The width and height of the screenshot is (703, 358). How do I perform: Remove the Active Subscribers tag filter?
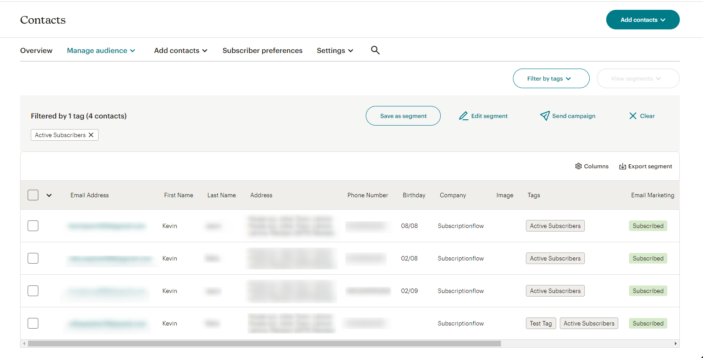[91, 135]
